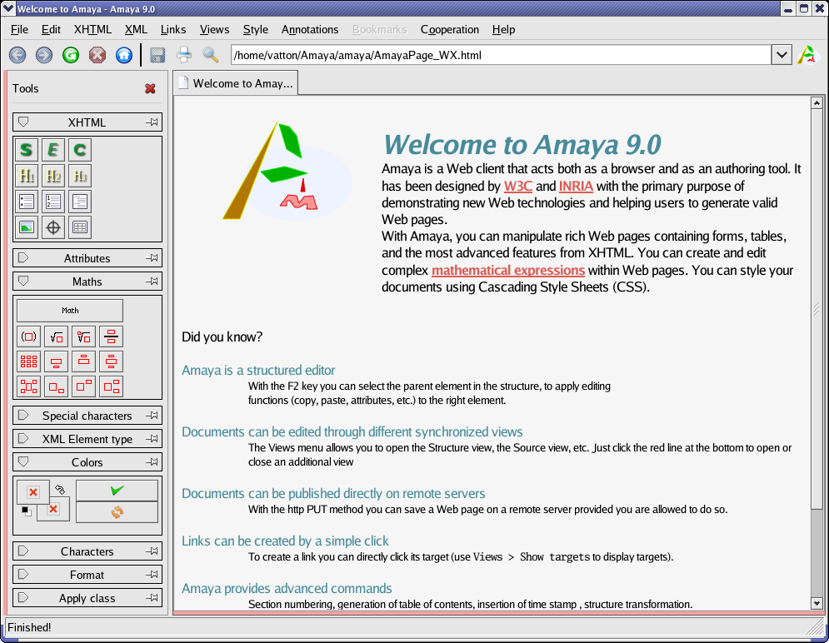Open Find with the magnifier icon
The height and width of the screenshot is (643, 829).
click(x=211, y=55)
